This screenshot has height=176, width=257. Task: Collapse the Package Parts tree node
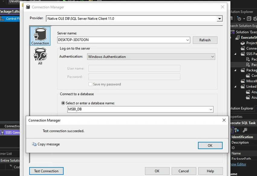point(235,70)
